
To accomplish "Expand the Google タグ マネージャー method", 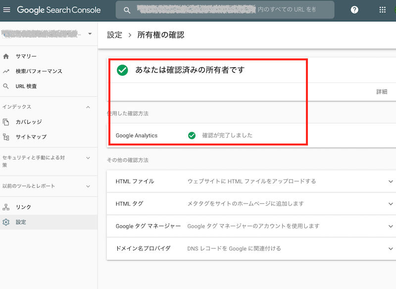I will tap(391, 226).
